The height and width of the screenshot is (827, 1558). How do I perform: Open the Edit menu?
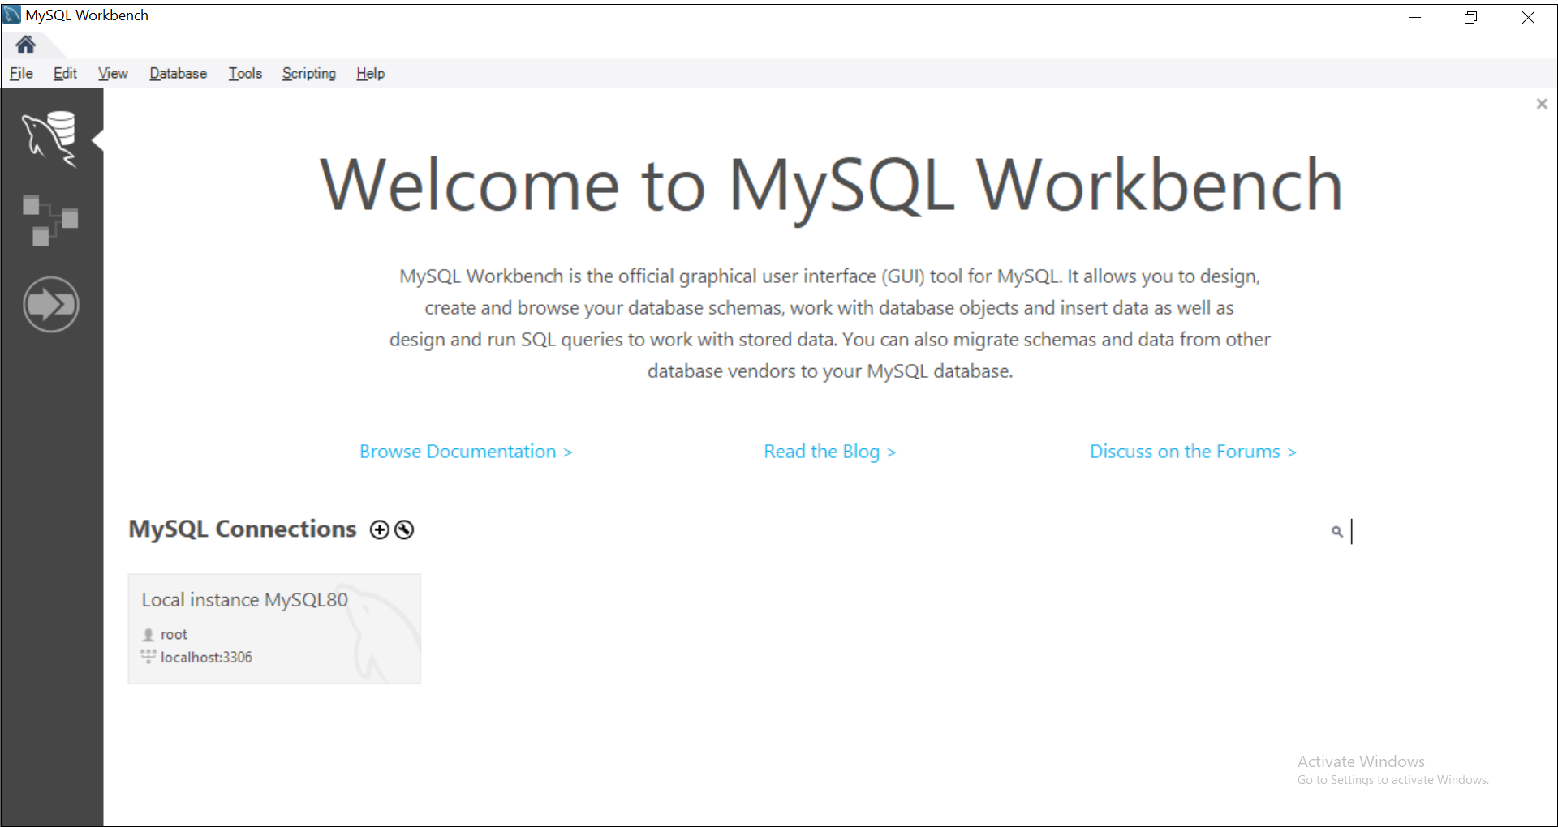[x=65, y=73]
